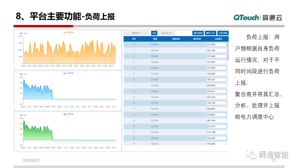298x168 pixels.
Task: Edit the load input showing 2541.0000
Action: (216, 44)
